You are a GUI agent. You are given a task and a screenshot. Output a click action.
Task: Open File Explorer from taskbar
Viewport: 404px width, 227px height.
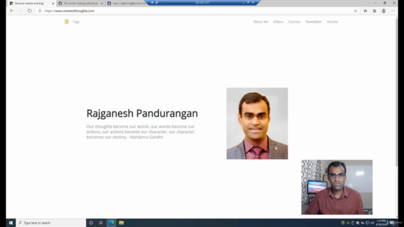[x=121, y=223]
